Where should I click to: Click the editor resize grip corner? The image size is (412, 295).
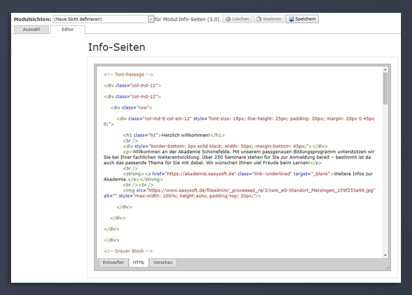[387, 267]
